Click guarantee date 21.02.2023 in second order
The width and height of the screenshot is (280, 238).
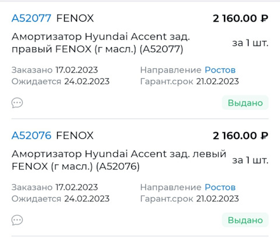[218, 199]
